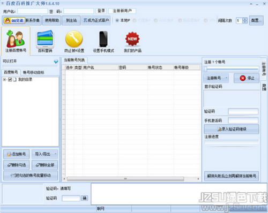Open the 导入/导出 dropdown arrow
Image resolution: width=268 pixels, height=213 pixels.
pyautogui.click(x=56, y=154)
